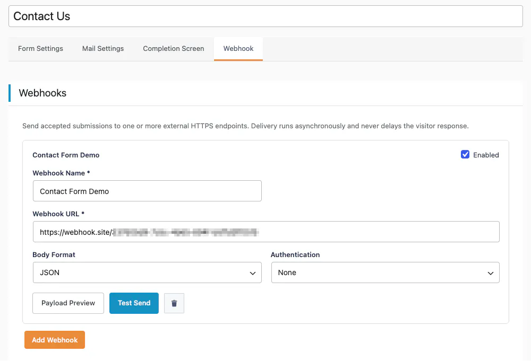Click the Add Webhook button

55,340
